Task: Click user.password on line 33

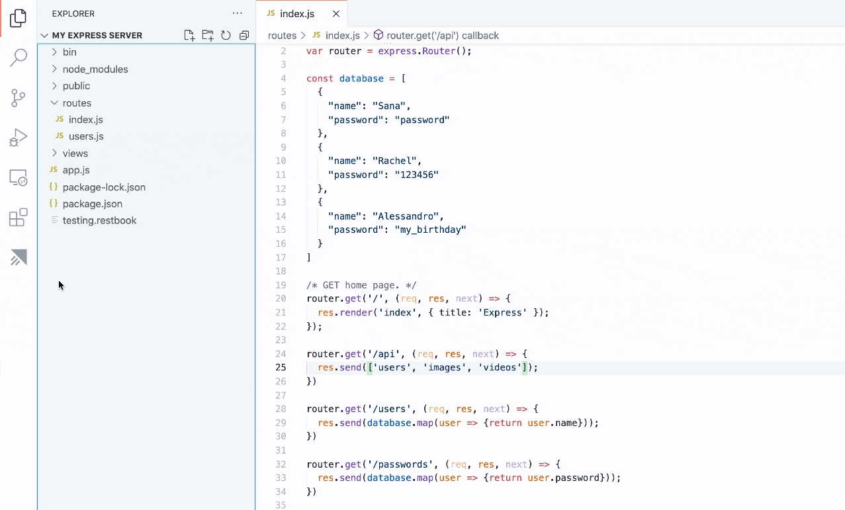Action: pos(564,478)
